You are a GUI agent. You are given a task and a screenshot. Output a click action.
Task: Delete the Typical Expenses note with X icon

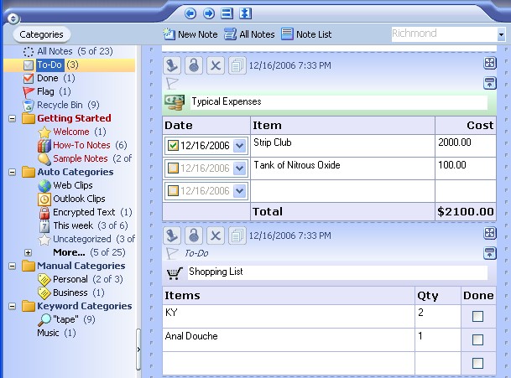(215, 65)
